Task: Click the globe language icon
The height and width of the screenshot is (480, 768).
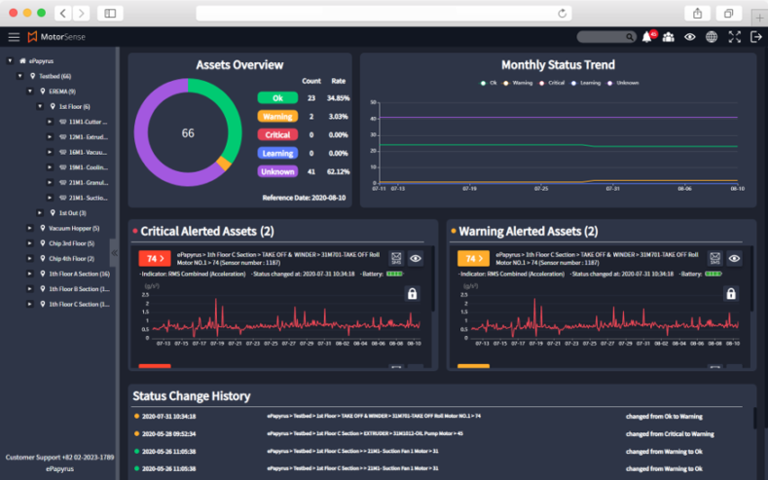Action: [712, 37]
